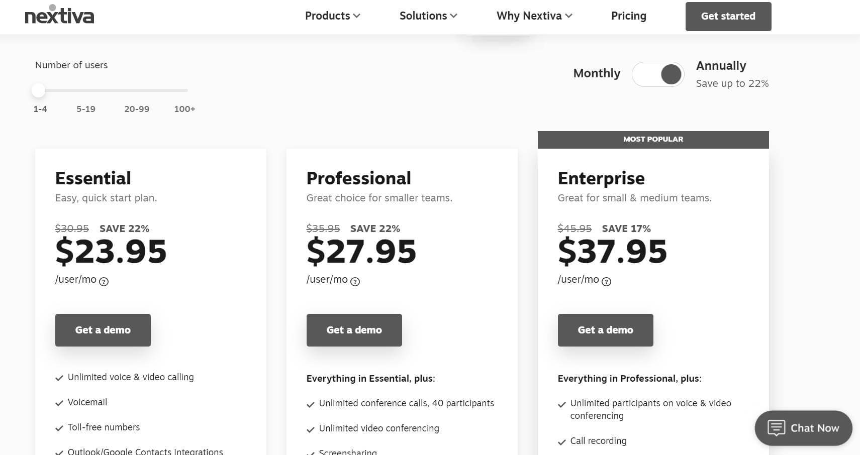Click the number of users slider handle

[x=39, y=90]
